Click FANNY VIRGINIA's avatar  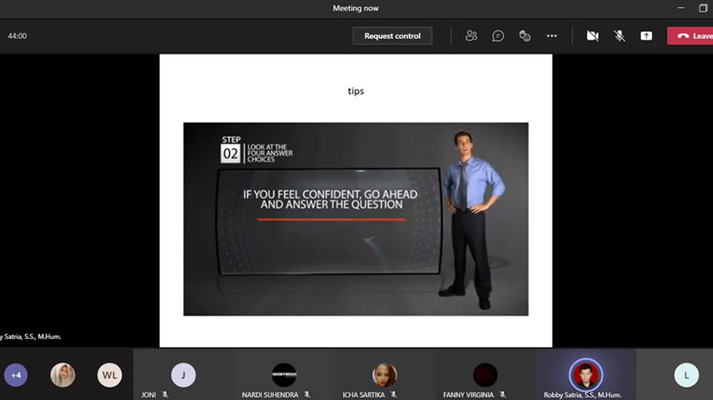(485, 374)
